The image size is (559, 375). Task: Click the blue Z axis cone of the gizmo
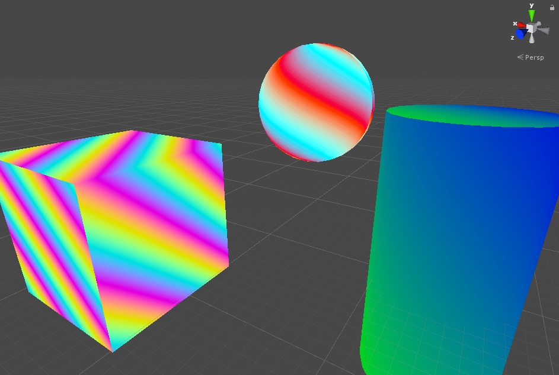tap(522, 34)
